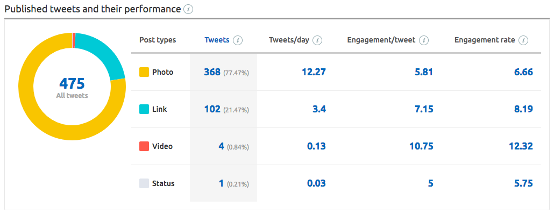Sort by the Tweets column header

click(x=217, y=40)
